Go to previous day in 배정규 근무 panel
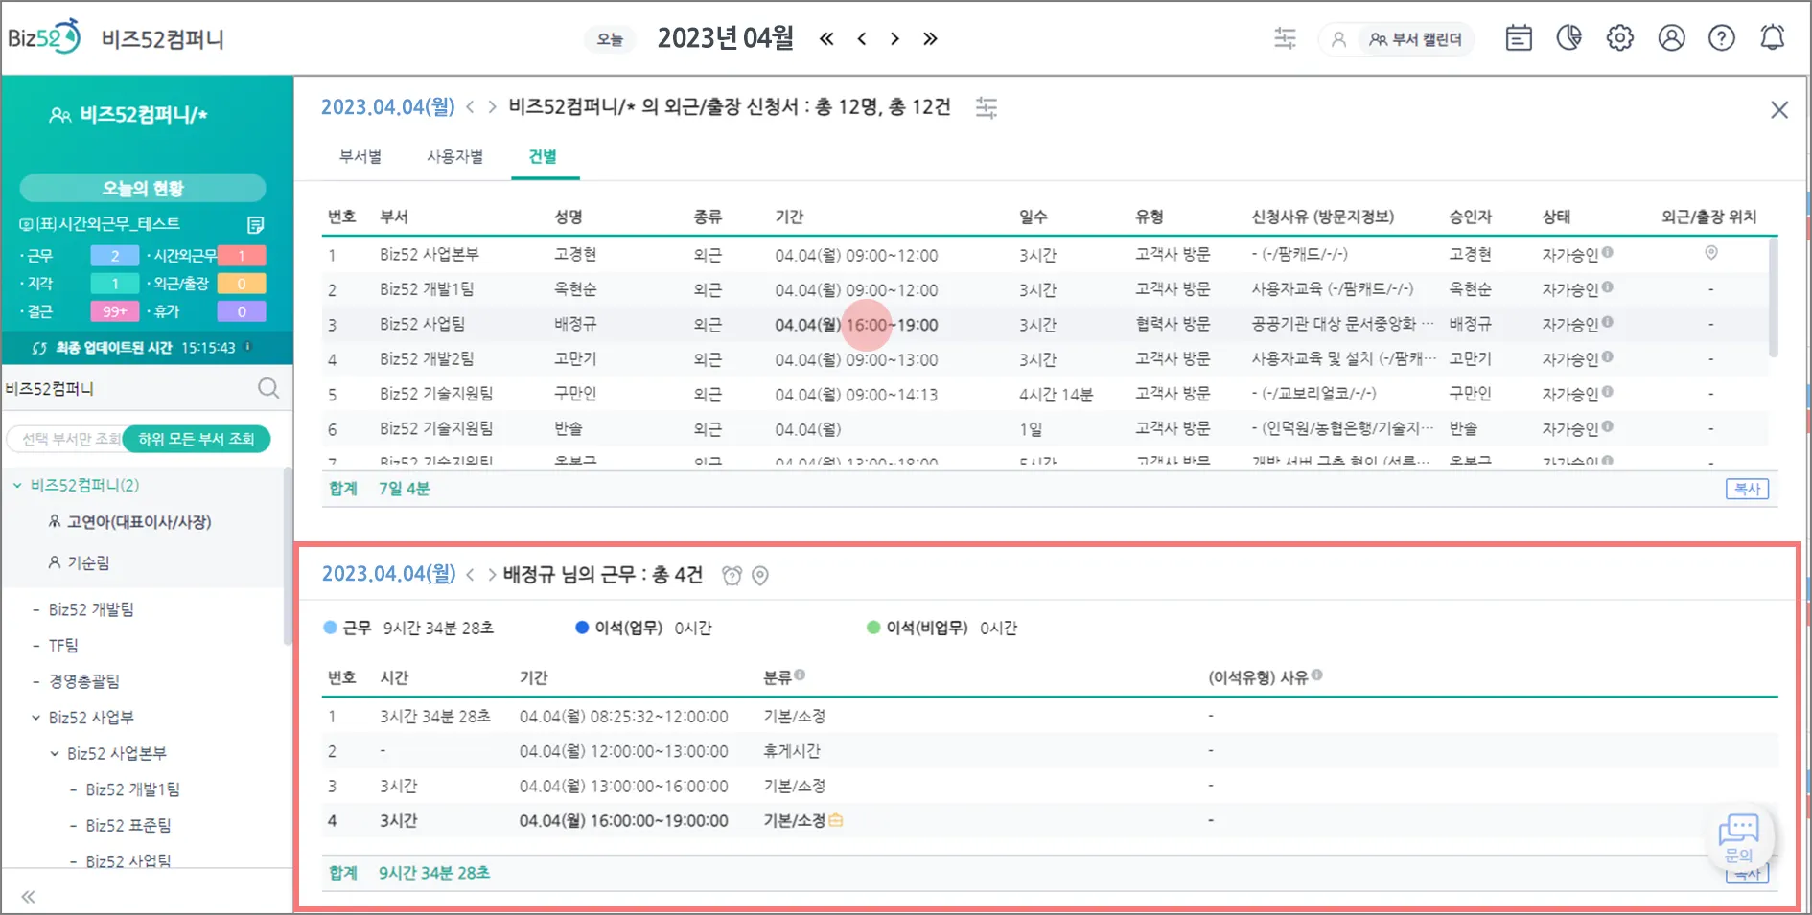 (470, 575)
